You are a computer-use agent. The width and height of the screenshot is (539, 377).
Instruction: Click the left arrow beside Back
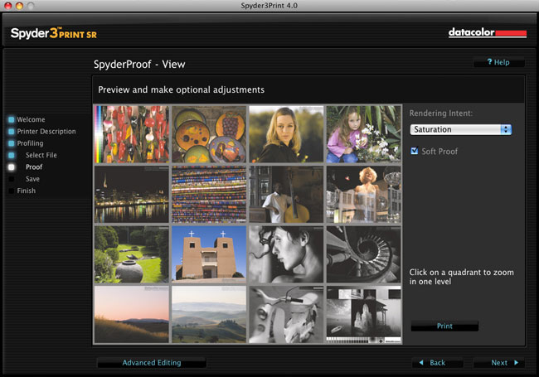pyautogui.click(x=421, y=363)
